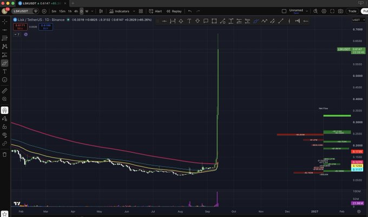Select the callout comment tool
Screen dimensions: 368x217
[206, 21]
